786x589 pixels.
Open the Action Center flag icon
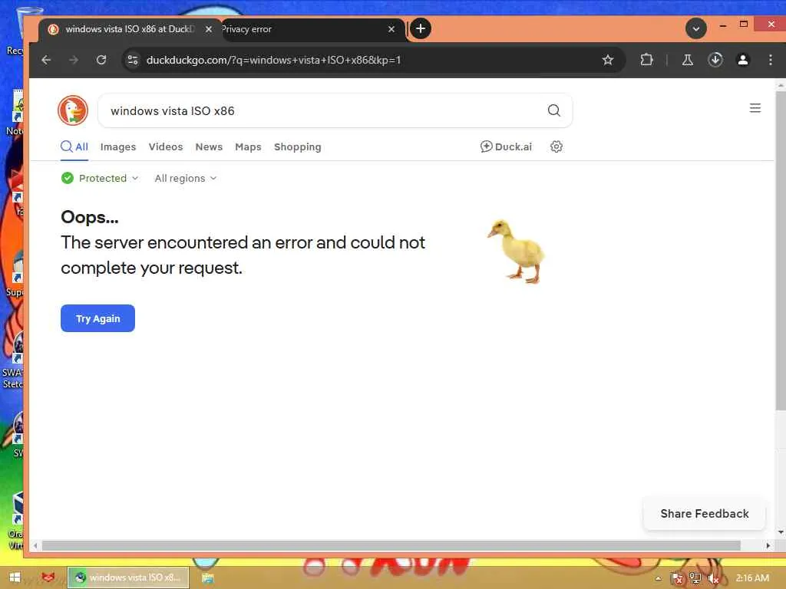677,578
